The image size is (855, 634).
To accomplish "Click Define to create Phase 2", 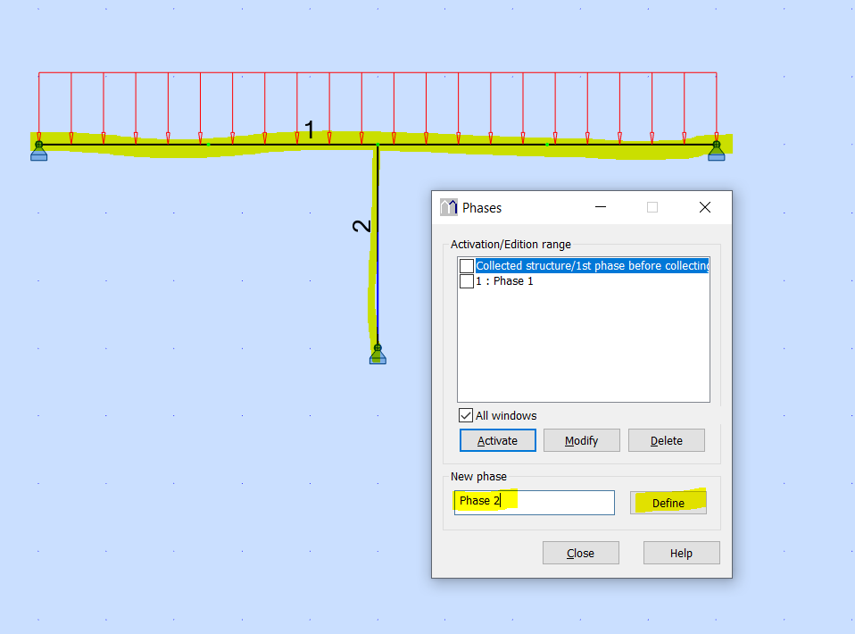I will (668, 503).
